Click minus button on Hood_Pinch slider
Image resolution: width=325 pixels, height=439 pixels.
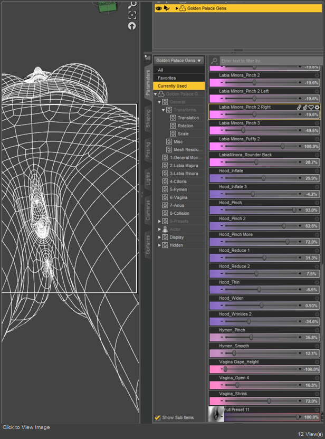222,209
